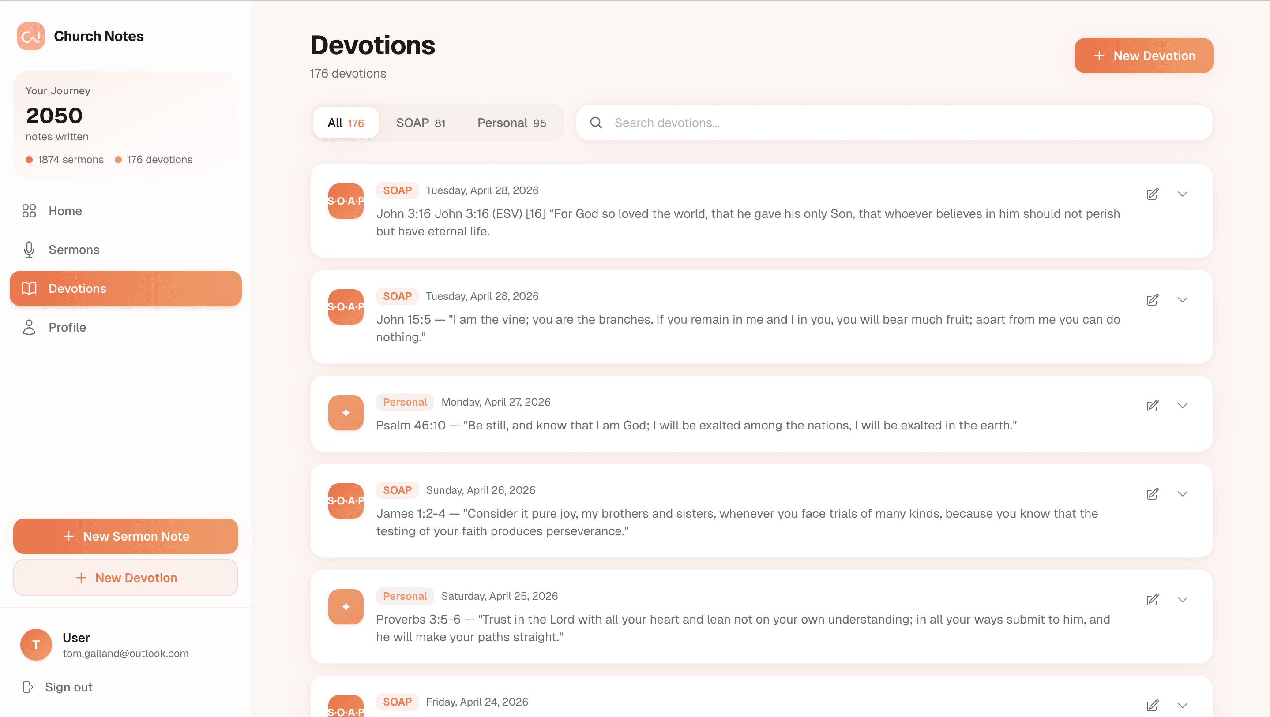
Task: Click the Devotions book icon in sidebar
Action: [x=29, y=288]
